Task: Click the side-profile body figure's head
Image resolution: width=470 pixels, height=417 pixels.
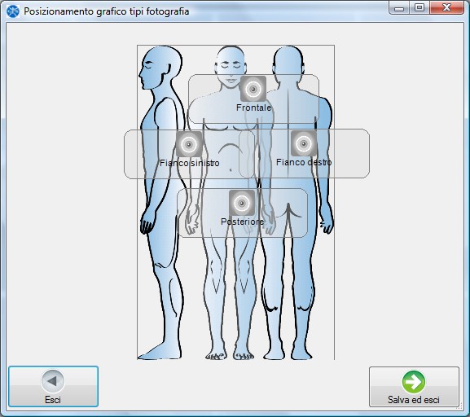Action: [160, 68]
